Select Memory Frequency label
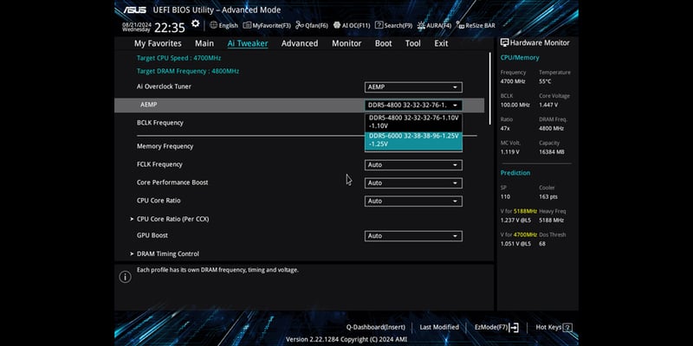The height and width of the screenshot is (346, 693). (165, 146)
